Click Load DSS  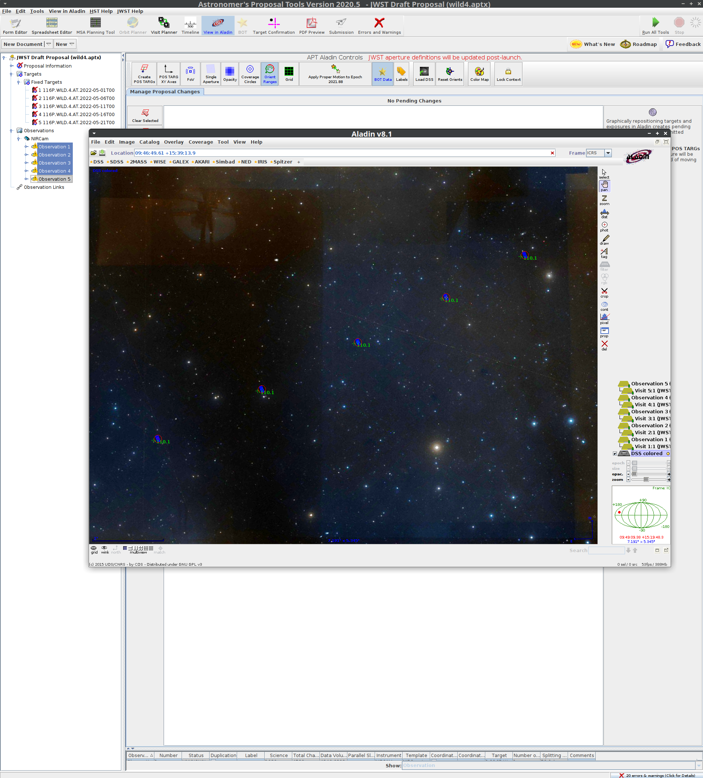click(424, 74)
